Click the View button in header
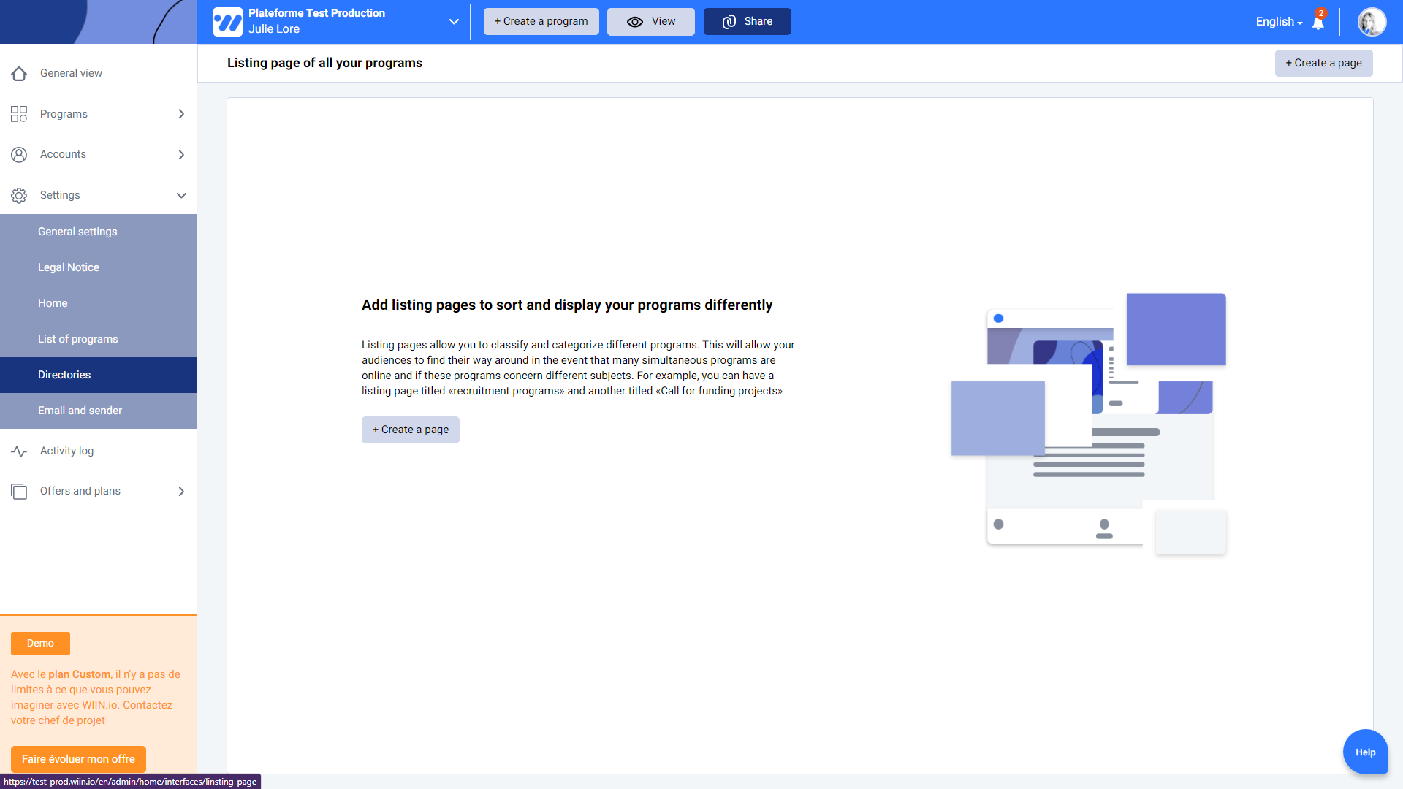The image size is (1403, 789). [651, 22]
